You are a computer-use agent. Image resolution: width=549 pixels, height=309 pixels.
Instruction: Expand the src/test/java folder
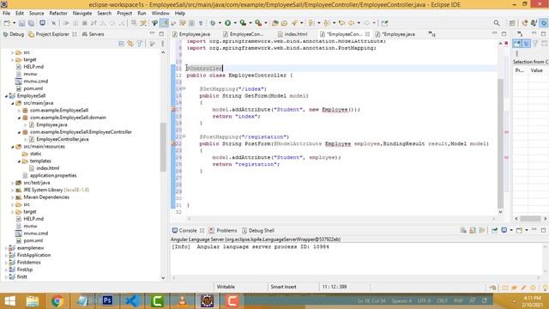click(x=13, y=183)
